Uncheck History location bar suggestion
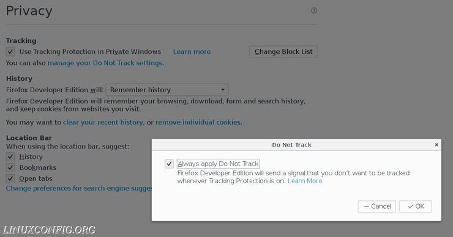This screenshot has width=453, height=237. pos(10,156)
